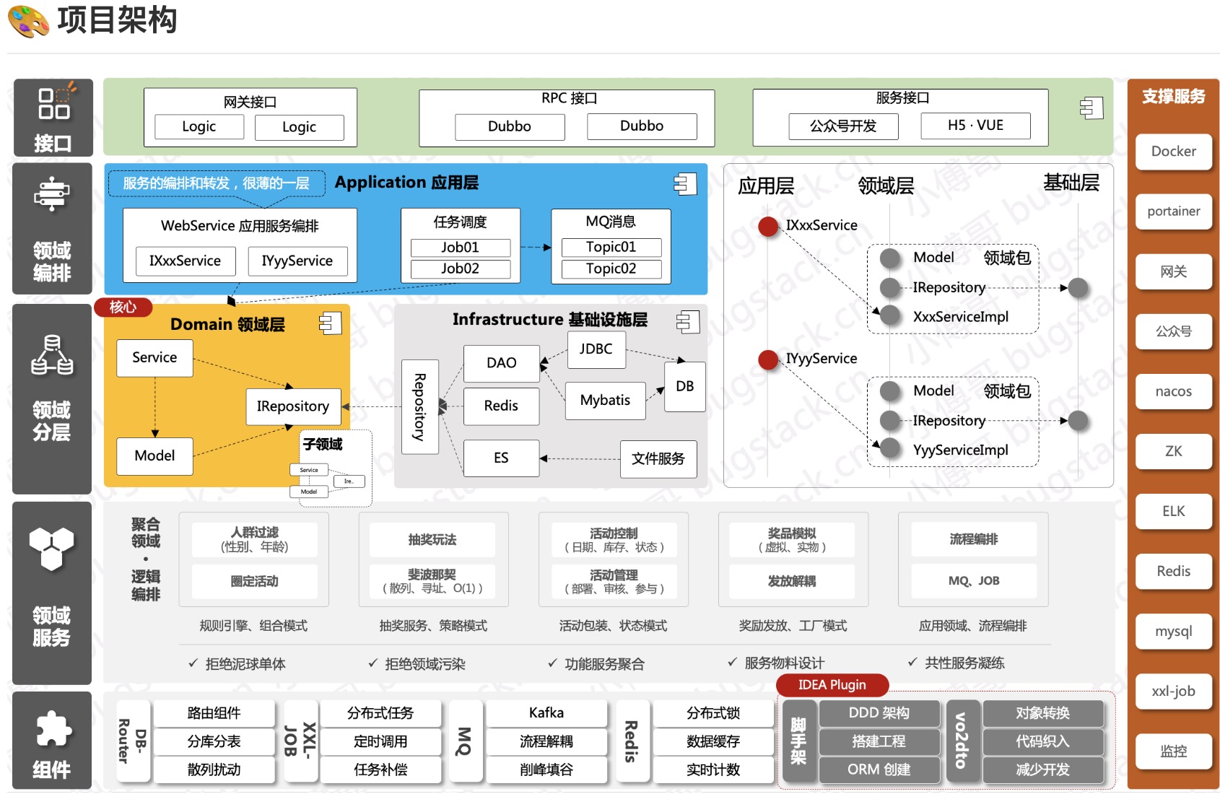Click the 公众号开发 box
This screenshot has height=794, width=1220.
[843, 126]
